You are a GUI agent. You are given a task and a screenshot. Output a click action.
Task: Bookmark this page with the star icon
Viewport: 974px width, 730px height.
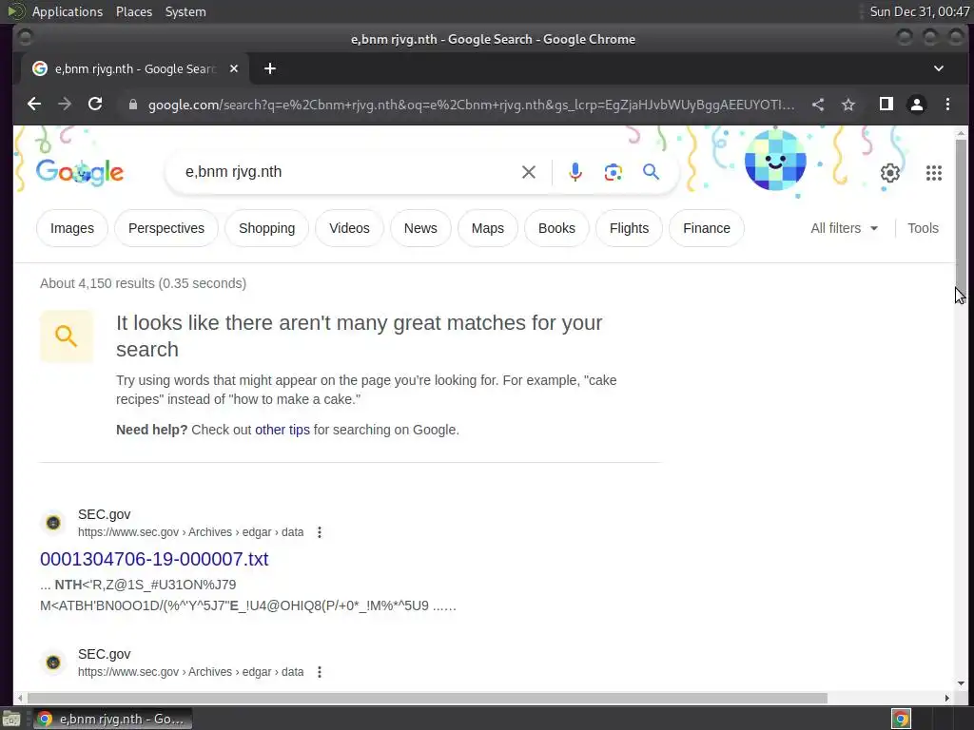(848, 105)
